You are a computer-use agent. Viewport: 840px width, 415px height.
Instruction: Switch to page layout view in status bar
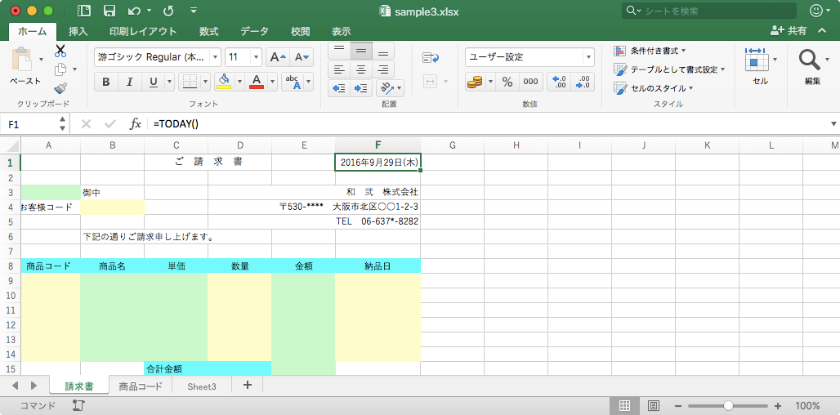pyautogui.click(x=653, y=405)
